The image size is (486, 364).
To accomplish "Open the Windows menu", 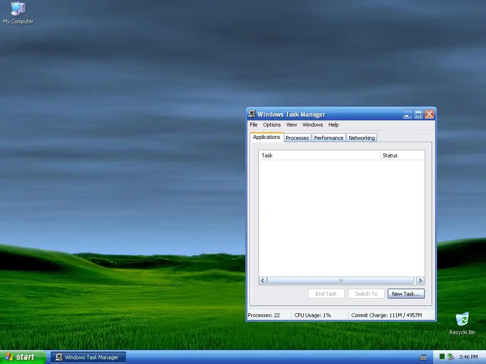I will [312, 125].
